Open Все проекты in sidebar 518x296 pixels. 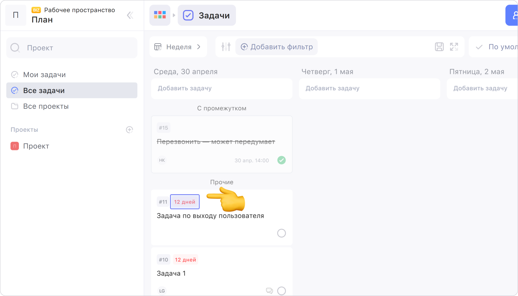pyautogui.click(x=72, y=106)
